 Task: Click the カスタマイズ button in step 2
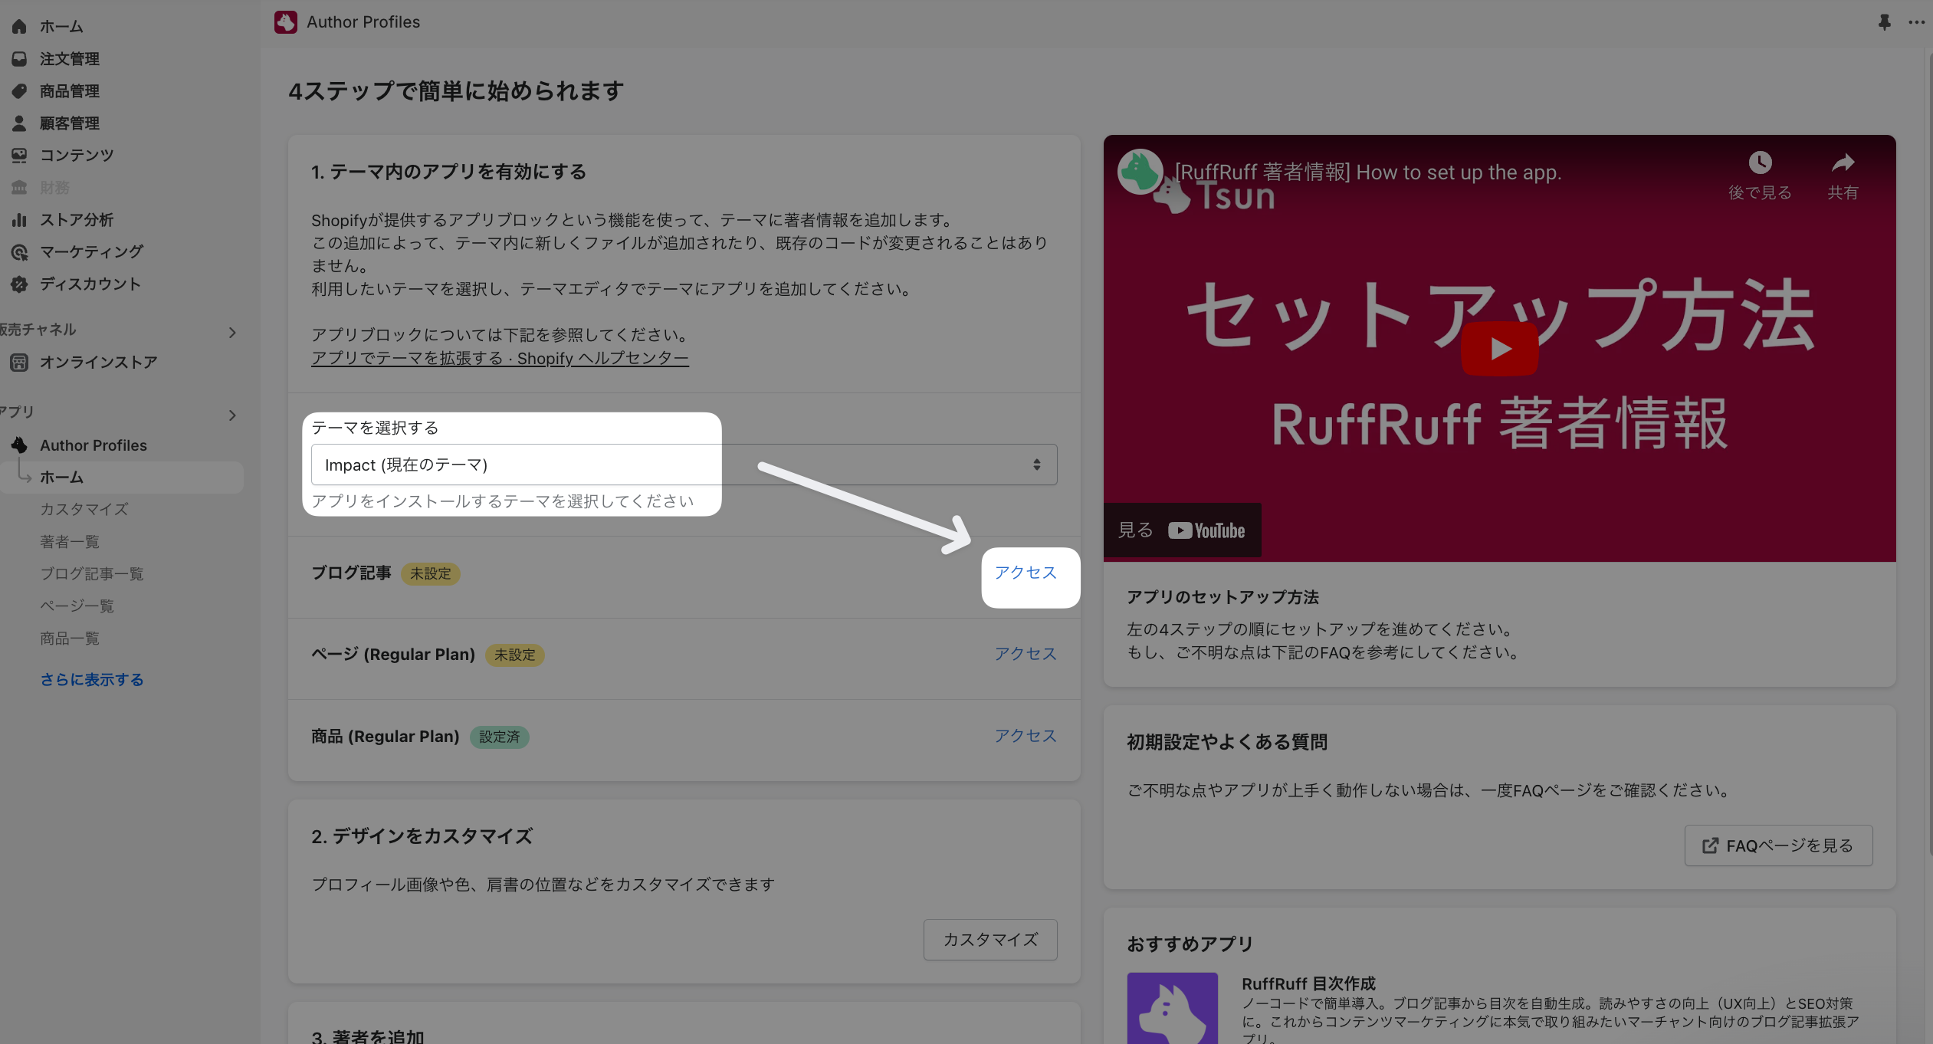coord(990,940)
